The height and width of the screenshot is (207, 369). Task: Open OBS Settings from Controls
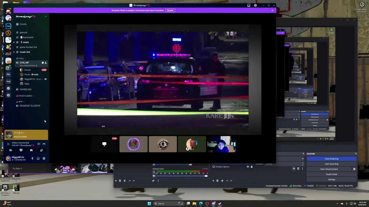pos(332,179)
